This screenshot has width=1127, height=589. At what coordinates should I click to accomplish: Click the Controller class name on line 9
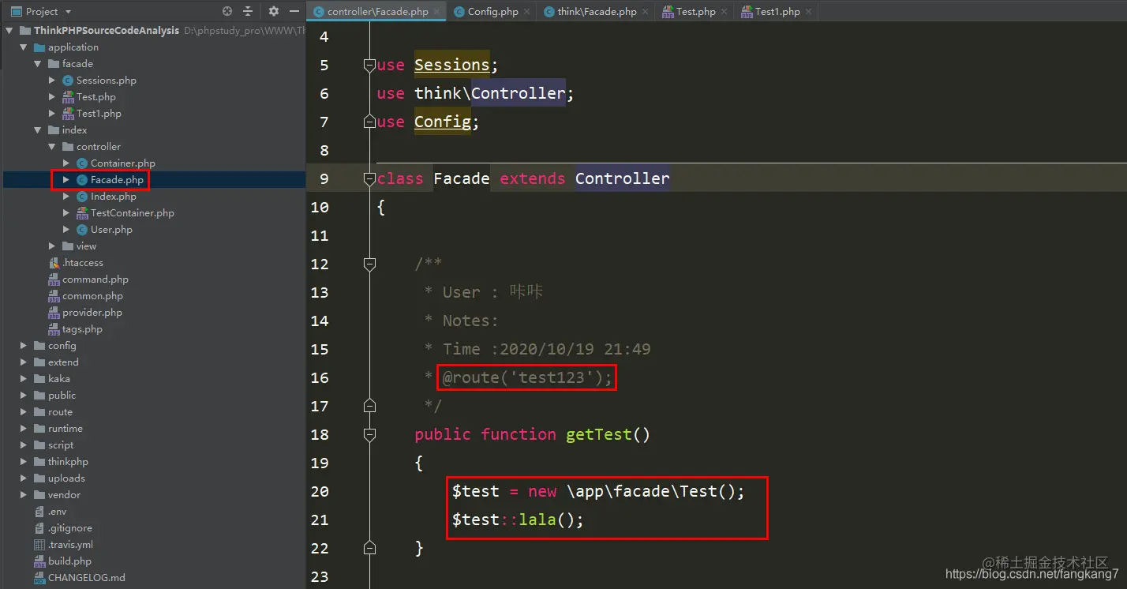[x=622, y=178]
